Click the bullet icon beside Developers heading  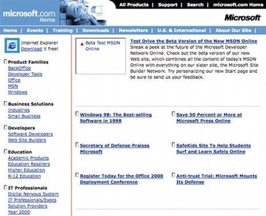[x=6, y=128]
